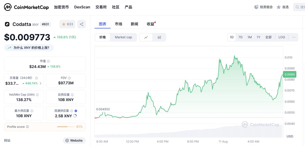Click the verified badge by 流通供应量
Image resolution: width=305 pixels, height=146 pixels.
click(x=76, y=111)
